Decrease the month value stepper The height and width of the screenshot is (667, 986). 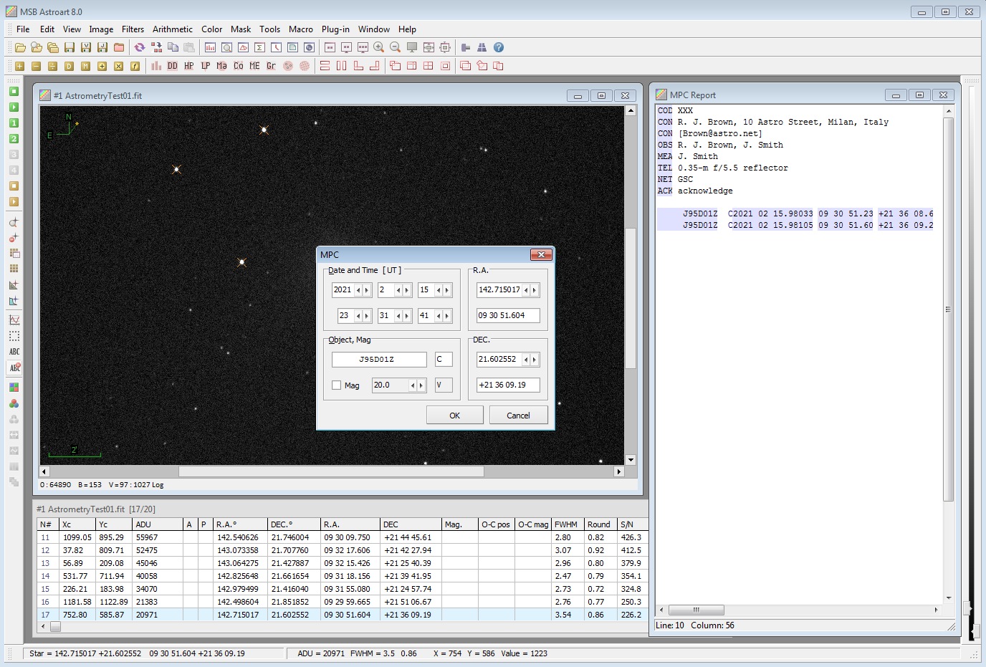click(x=398, y=290)
